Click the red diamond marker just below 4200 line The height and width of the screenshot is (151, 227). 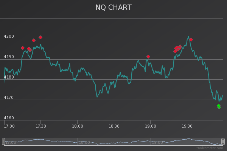coord(34,40)
